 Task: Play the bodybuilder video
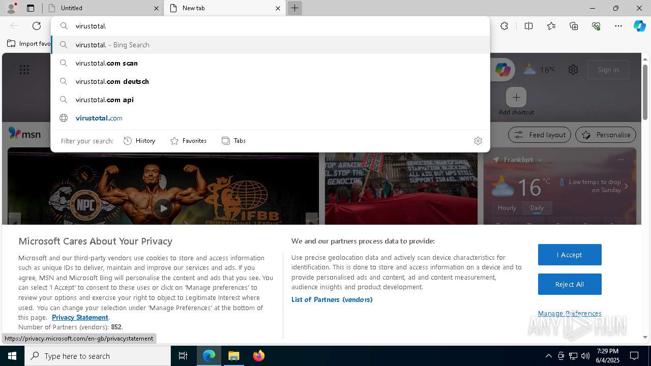pos(163,208)
